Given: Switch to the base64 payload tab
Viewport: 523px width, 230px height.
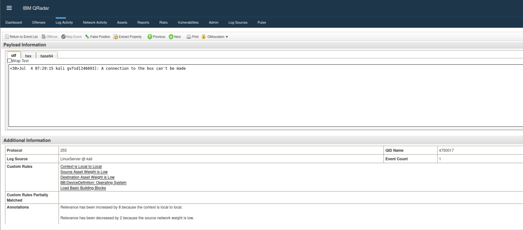Looking at the screenshot, I should pos(47,56).
